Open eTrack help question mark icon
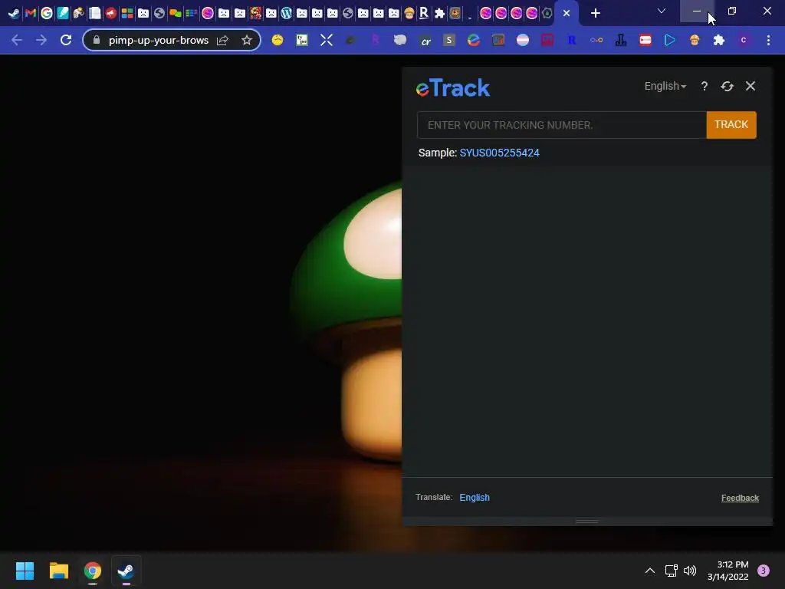 tap(704, 86)
